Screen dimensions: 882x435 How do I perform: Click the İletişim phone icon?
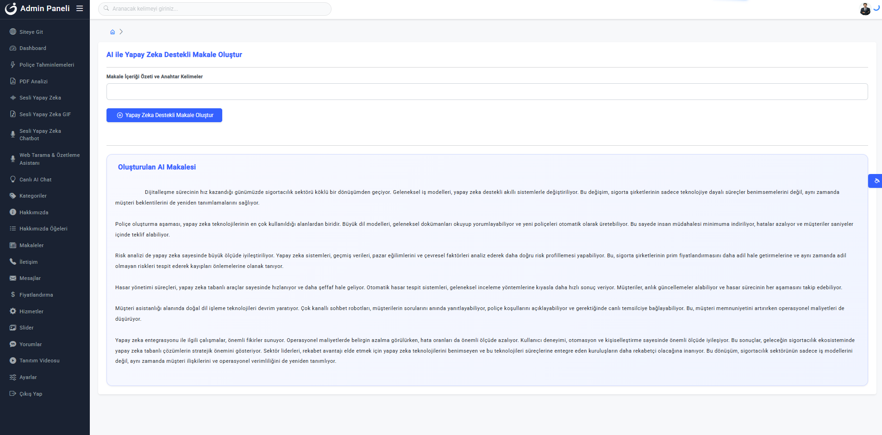(13, 261)
